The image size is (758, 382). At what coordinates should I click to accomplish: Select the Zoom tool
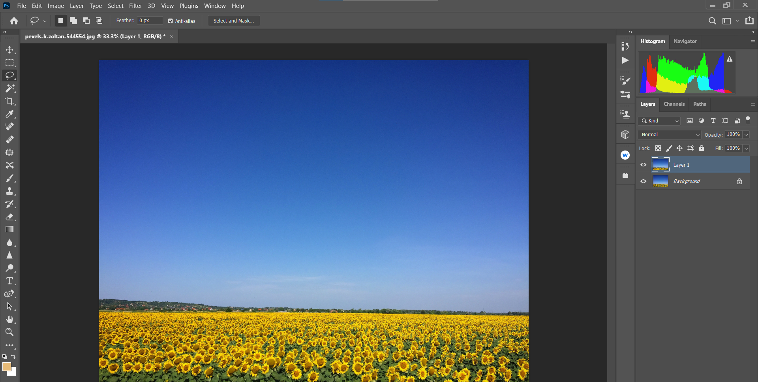9,332
